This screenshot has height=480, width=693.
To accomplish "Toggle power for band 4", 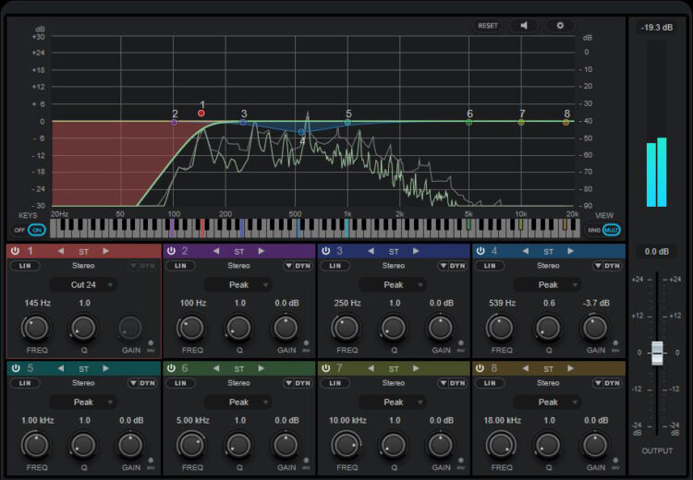I will coord(480,251).
